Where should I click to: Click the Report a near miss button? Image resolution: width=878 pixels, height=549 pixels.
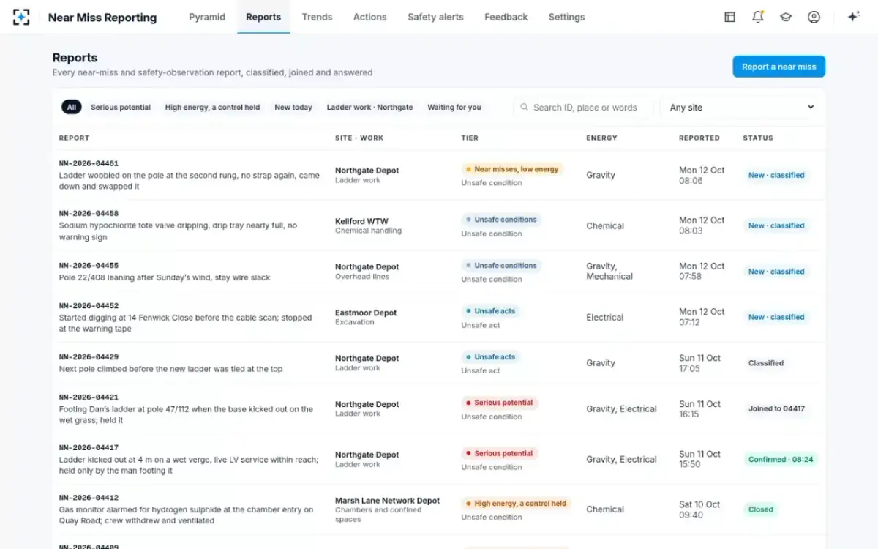(x=778, y=67)
